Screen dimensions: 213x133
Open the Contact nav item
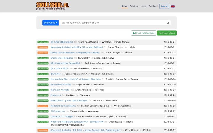(153, 6)
